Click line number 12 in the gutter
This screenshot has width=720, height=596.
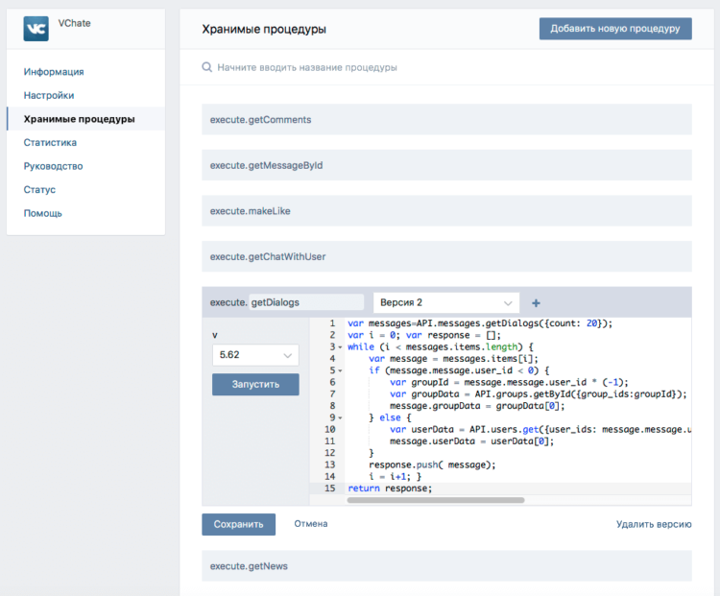pos(330,453)
